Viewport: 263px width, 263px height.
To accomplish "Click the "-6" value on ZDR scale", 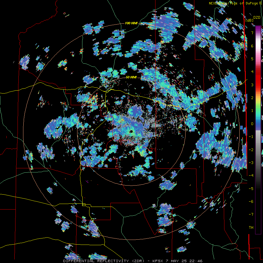I will point(251,201).
